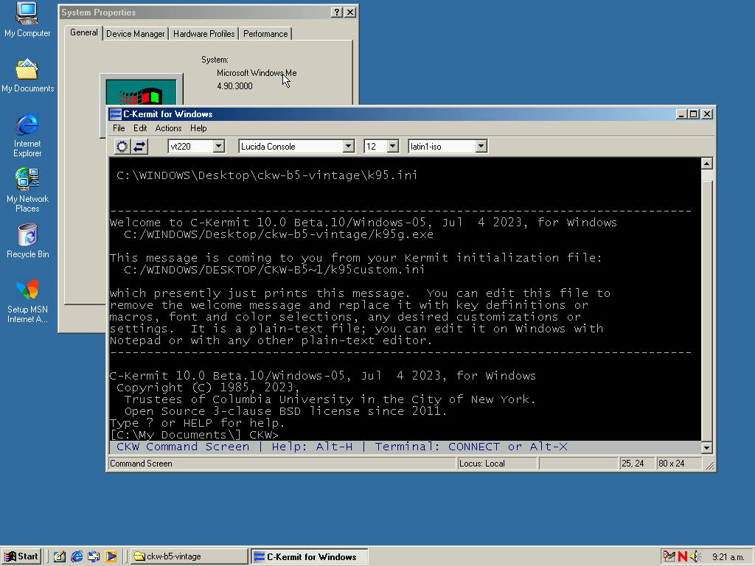Click the terminal scrollbar up arrow

click(706, 164)
